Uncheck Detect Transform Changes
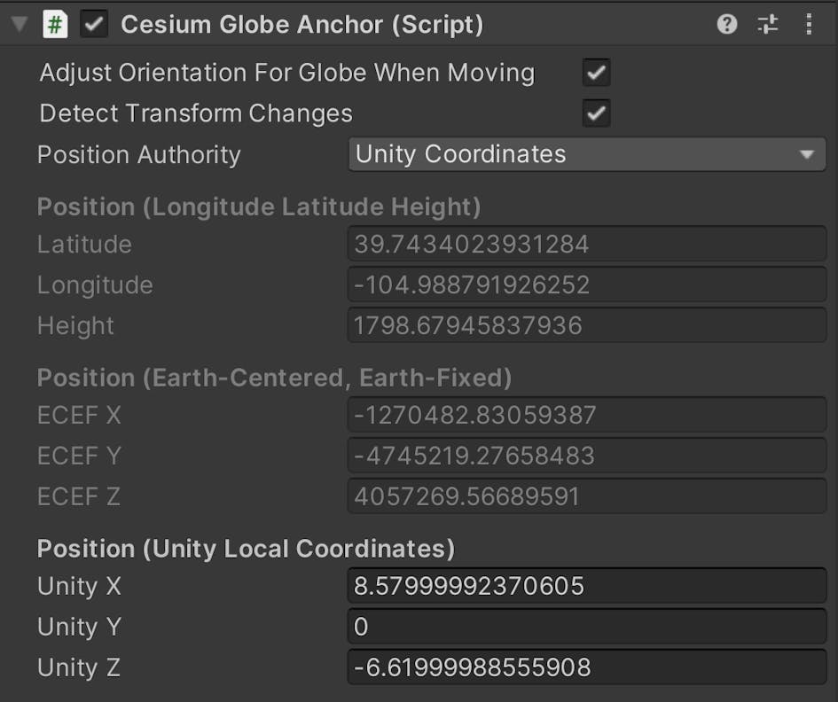Image resolution: width=838 pixels, height=702 pixels. tap(595, 113)
